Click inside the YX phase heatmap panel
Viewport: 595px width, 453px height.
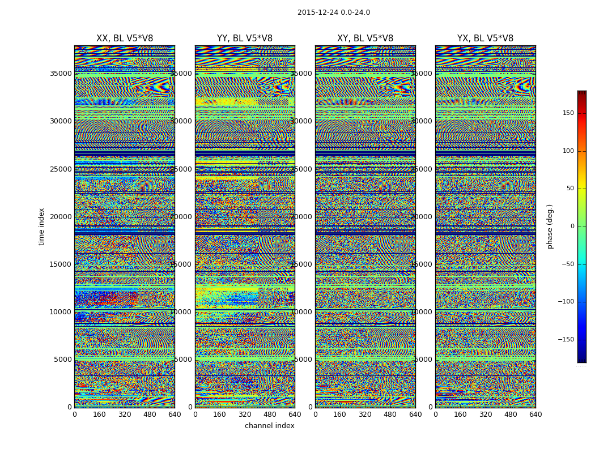point(485,226)
